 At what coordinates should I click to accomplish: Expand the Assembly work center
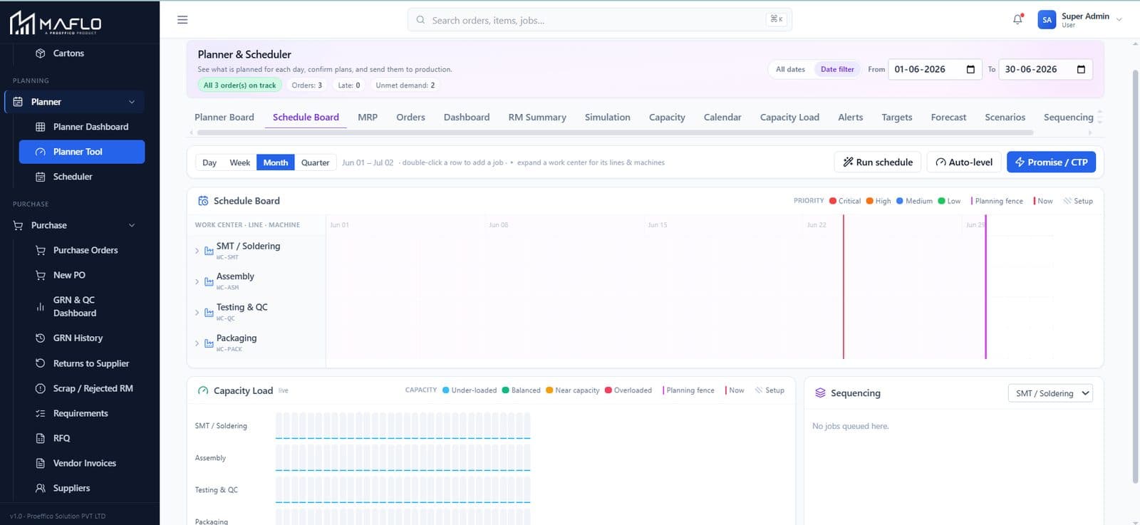[197, 281]
